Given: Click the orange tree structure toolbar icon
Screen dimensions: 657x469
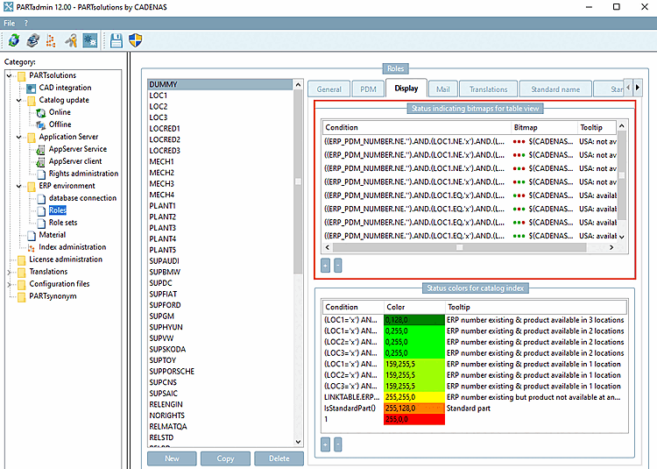Looking at the screenshot, I should coord(52,40).
